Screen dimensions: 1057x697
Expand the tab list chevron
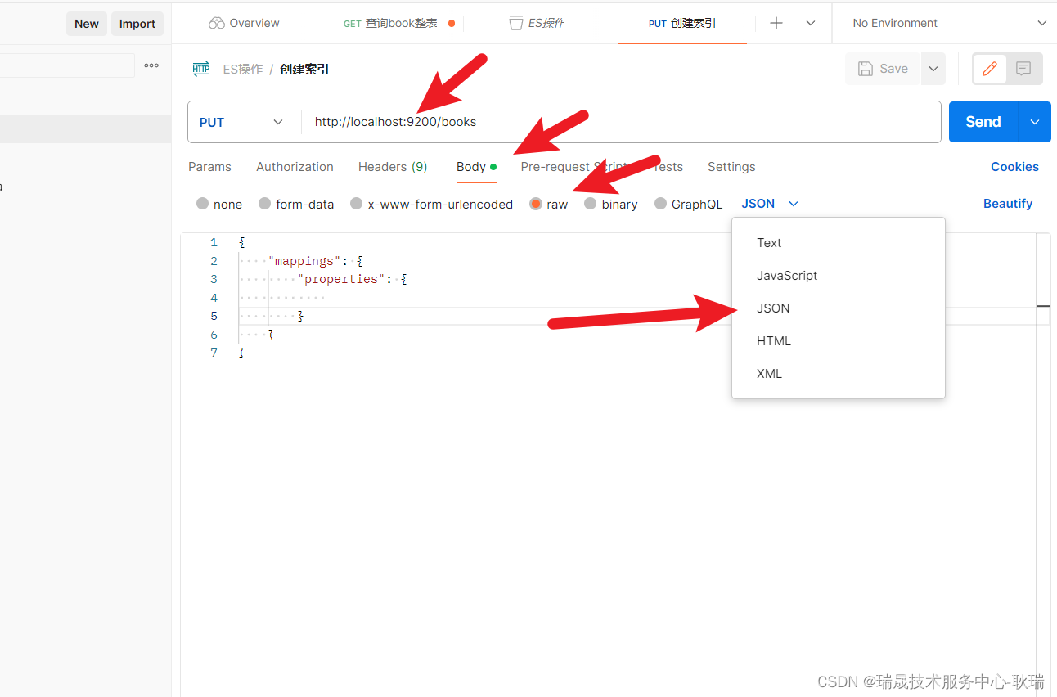(x=811, y=23)
